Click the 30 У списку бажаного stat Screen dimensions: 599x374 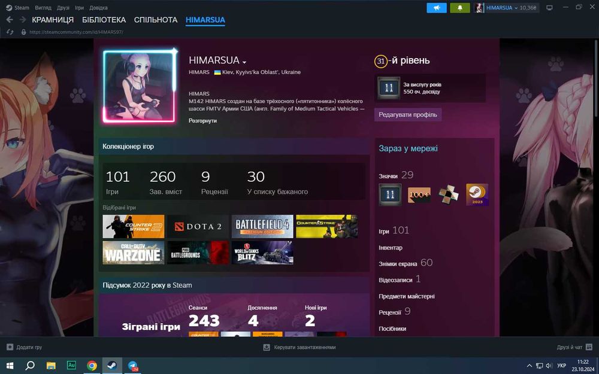[277, 182]
